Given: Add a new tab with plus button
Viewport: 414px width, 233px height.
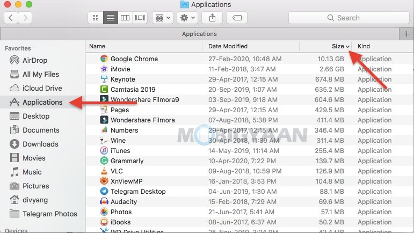Looking at the screenshot, I should 406,34.
